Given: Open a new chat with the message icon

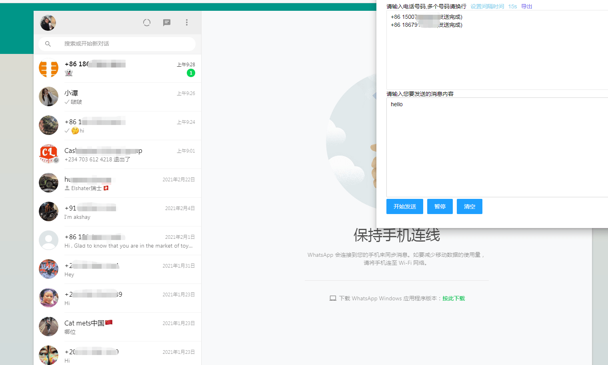Looking at the screenshot, I should pos(166,23).
